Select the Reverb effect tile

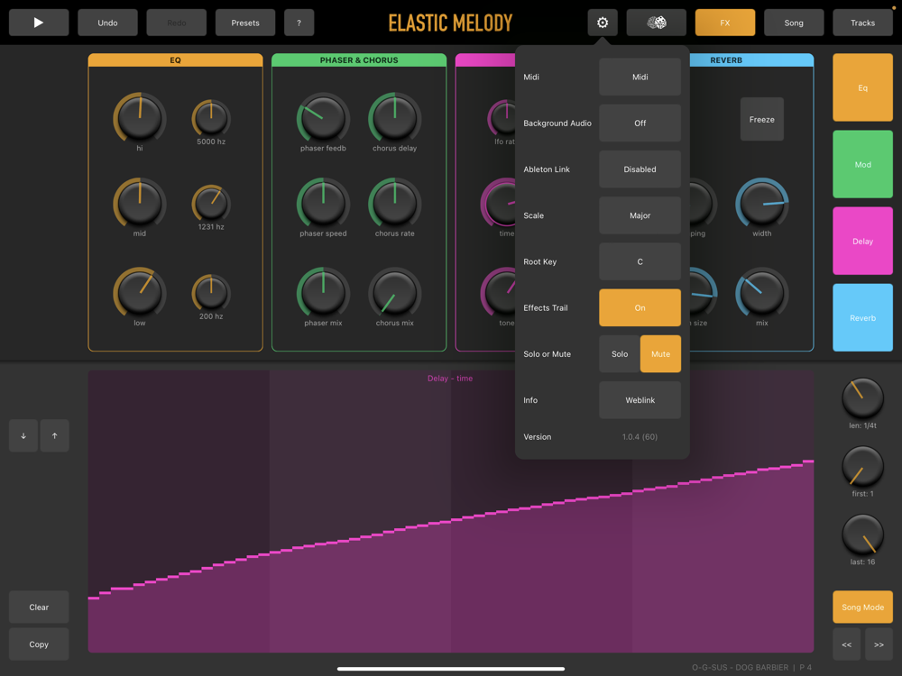point(863,317)
